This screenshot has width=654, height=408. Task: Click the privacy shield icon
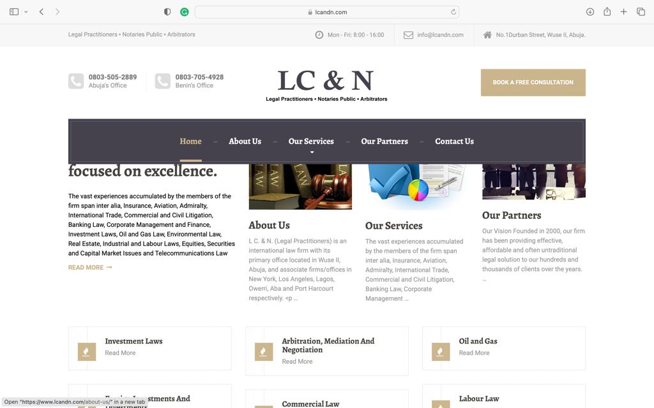[x=167, y=12]
